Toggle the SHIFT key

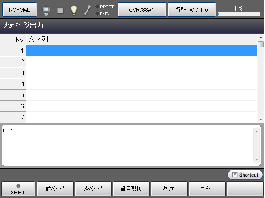[18, 189]
